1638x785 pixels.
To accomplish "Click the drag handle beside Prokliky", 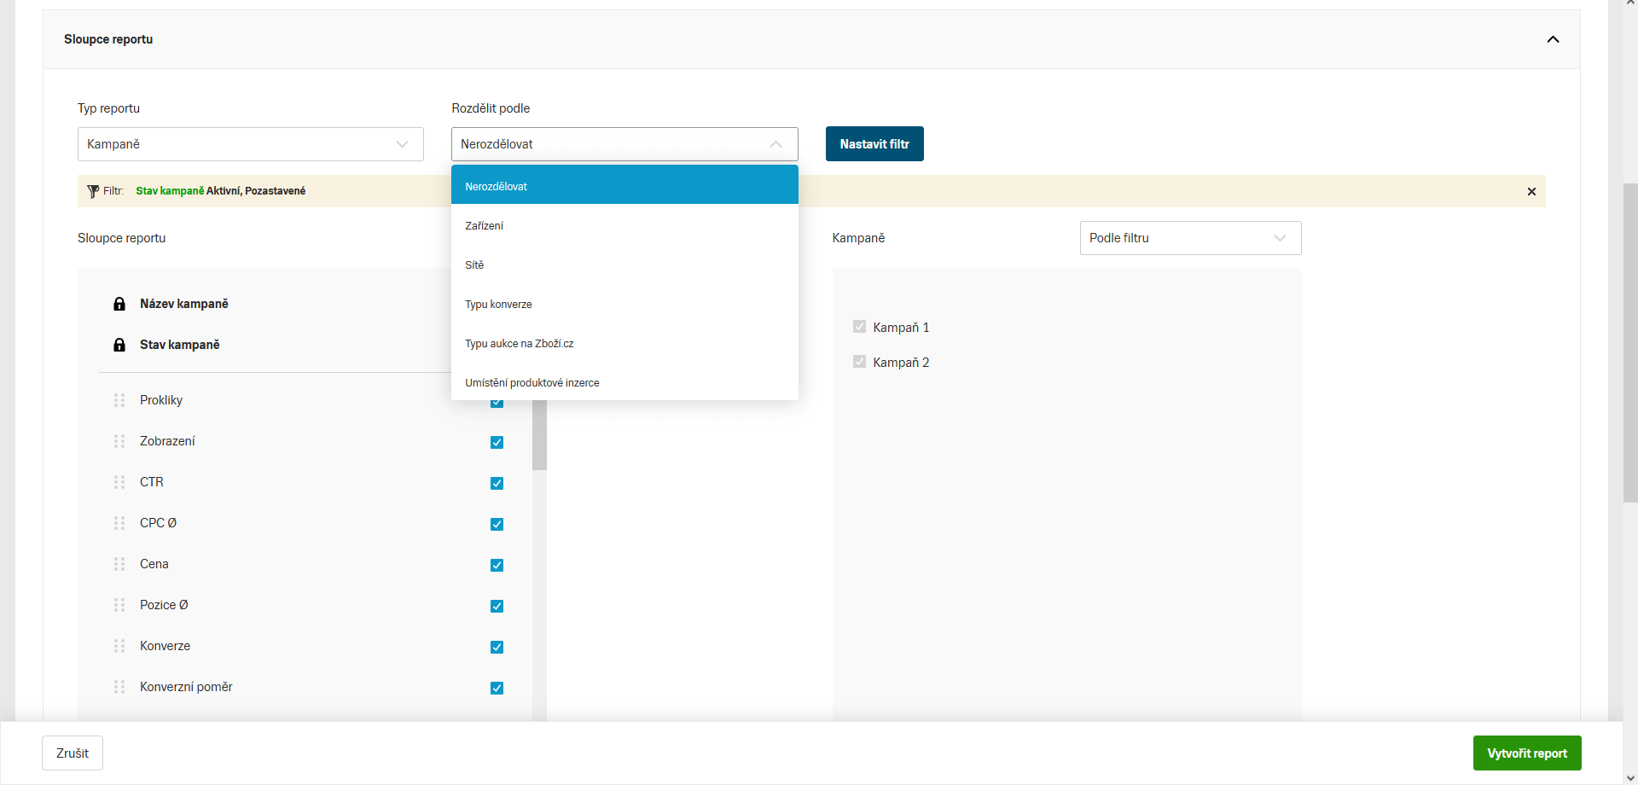I will coord(119,400).
